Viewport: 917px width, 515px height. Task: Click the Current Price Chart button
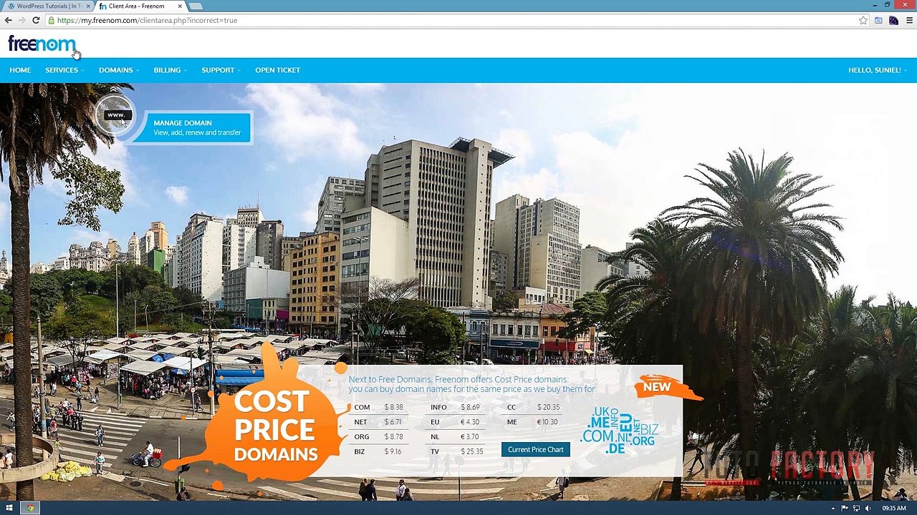[x=536, y=449]
